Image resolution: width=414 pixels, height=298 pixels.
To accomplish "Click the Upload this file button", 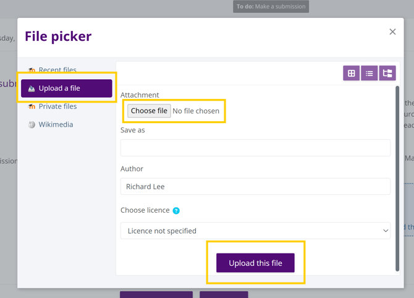I will [x=255, y=263].
